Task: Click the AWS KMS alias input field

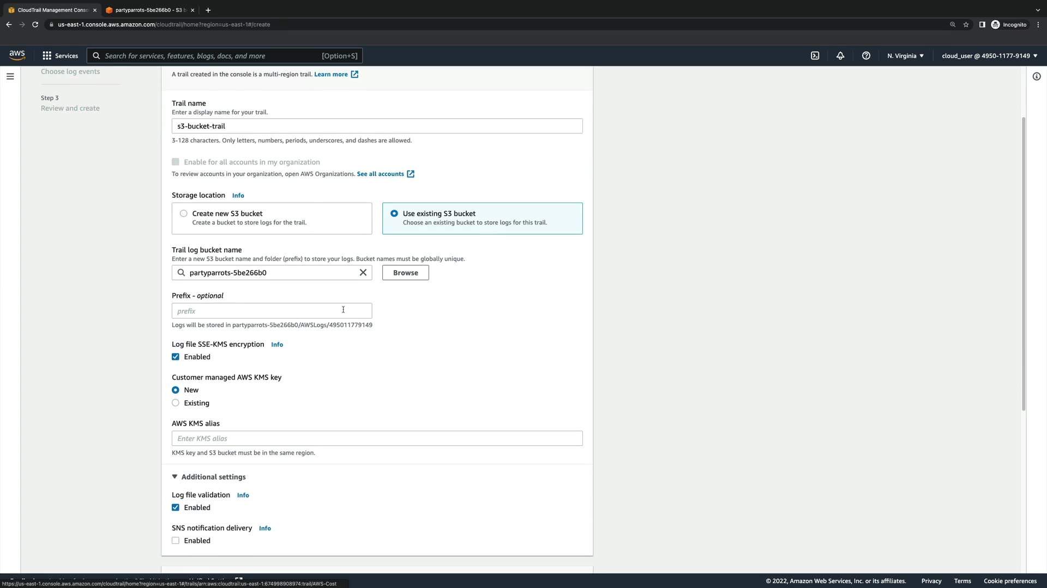Action: coord(377,438)
